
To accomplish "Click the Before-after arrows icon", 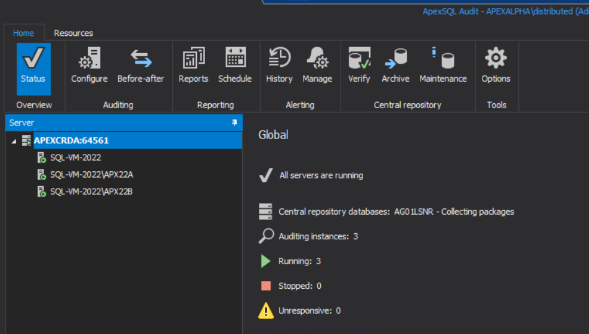I will 141,58.
